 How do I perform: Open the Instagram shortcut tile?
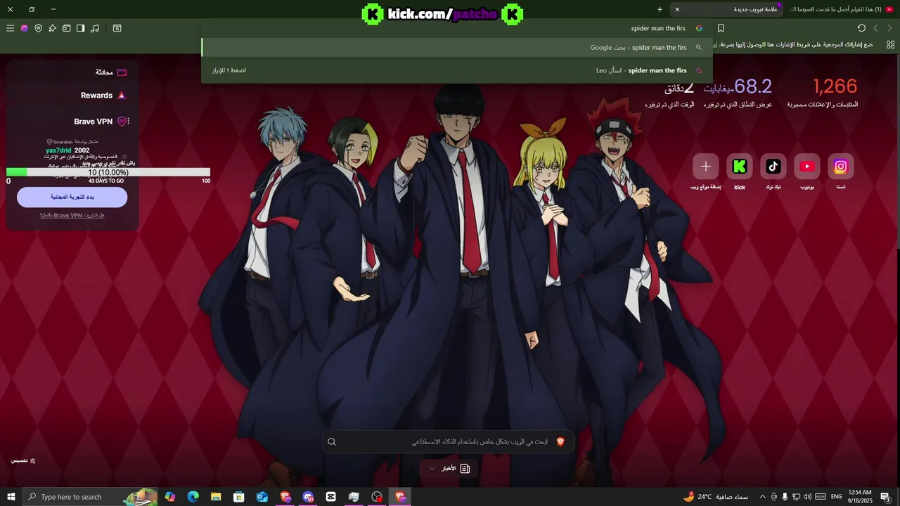tap(840, 167)
